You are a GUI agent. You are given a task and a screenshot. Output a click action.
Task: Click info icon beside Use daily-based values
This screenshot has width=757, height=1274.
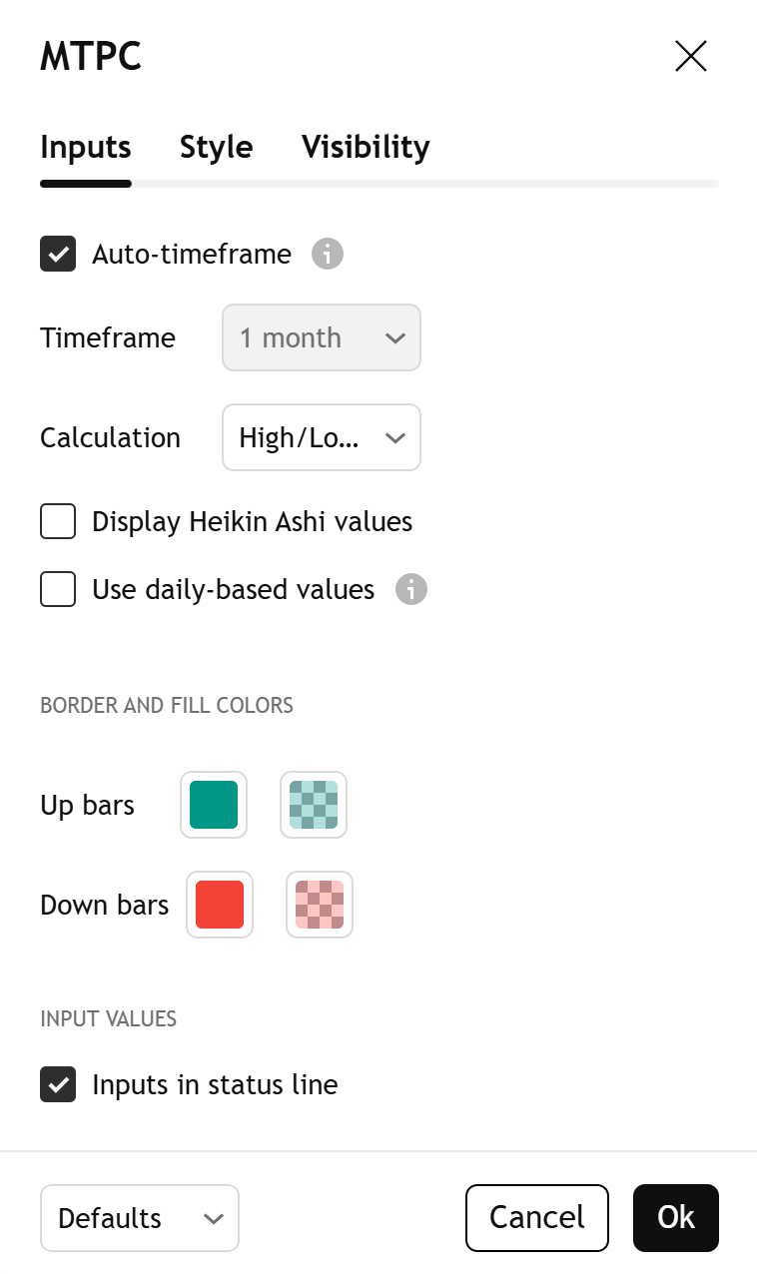click(x=411, y=590)
